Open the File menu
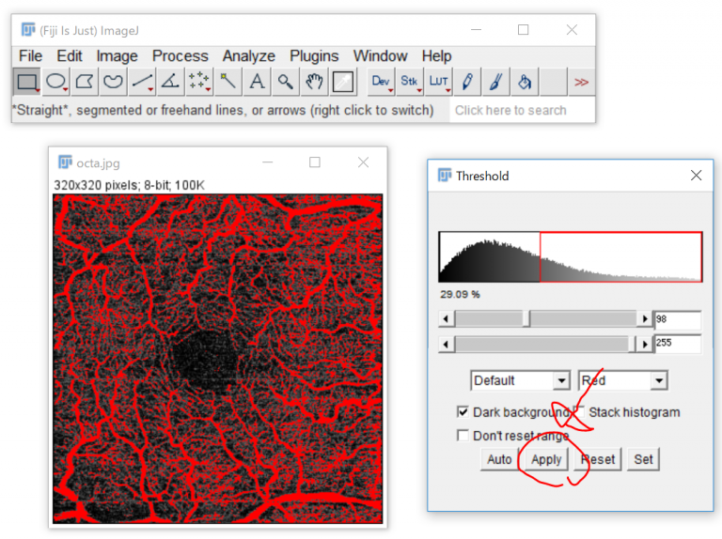This screenshot has width=722, height=539. pos(30,56)
